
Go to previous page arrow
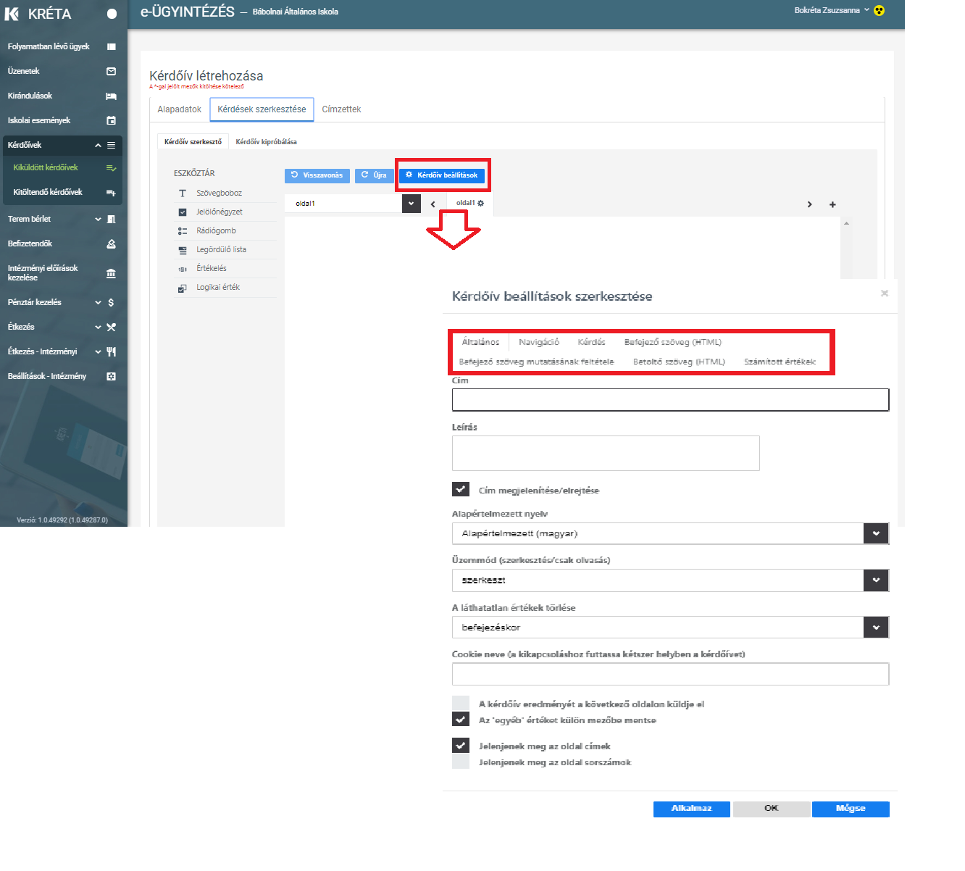tap(433, 204)
